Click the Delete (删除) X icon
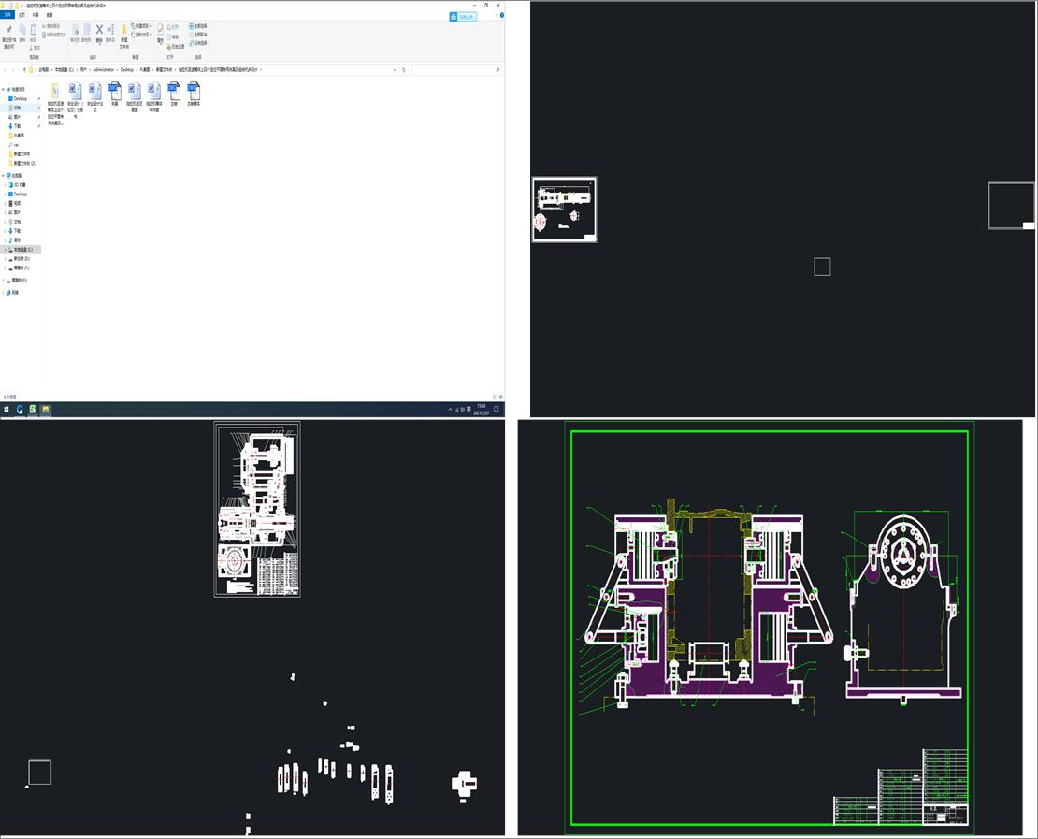This screenshot has width=1038, height=839. click(99, 33)
